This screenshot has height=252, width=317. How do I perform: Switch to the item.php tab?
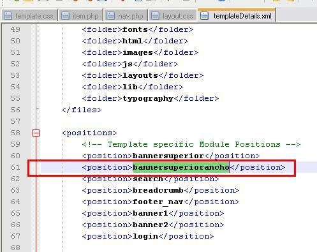pos(80,16)
